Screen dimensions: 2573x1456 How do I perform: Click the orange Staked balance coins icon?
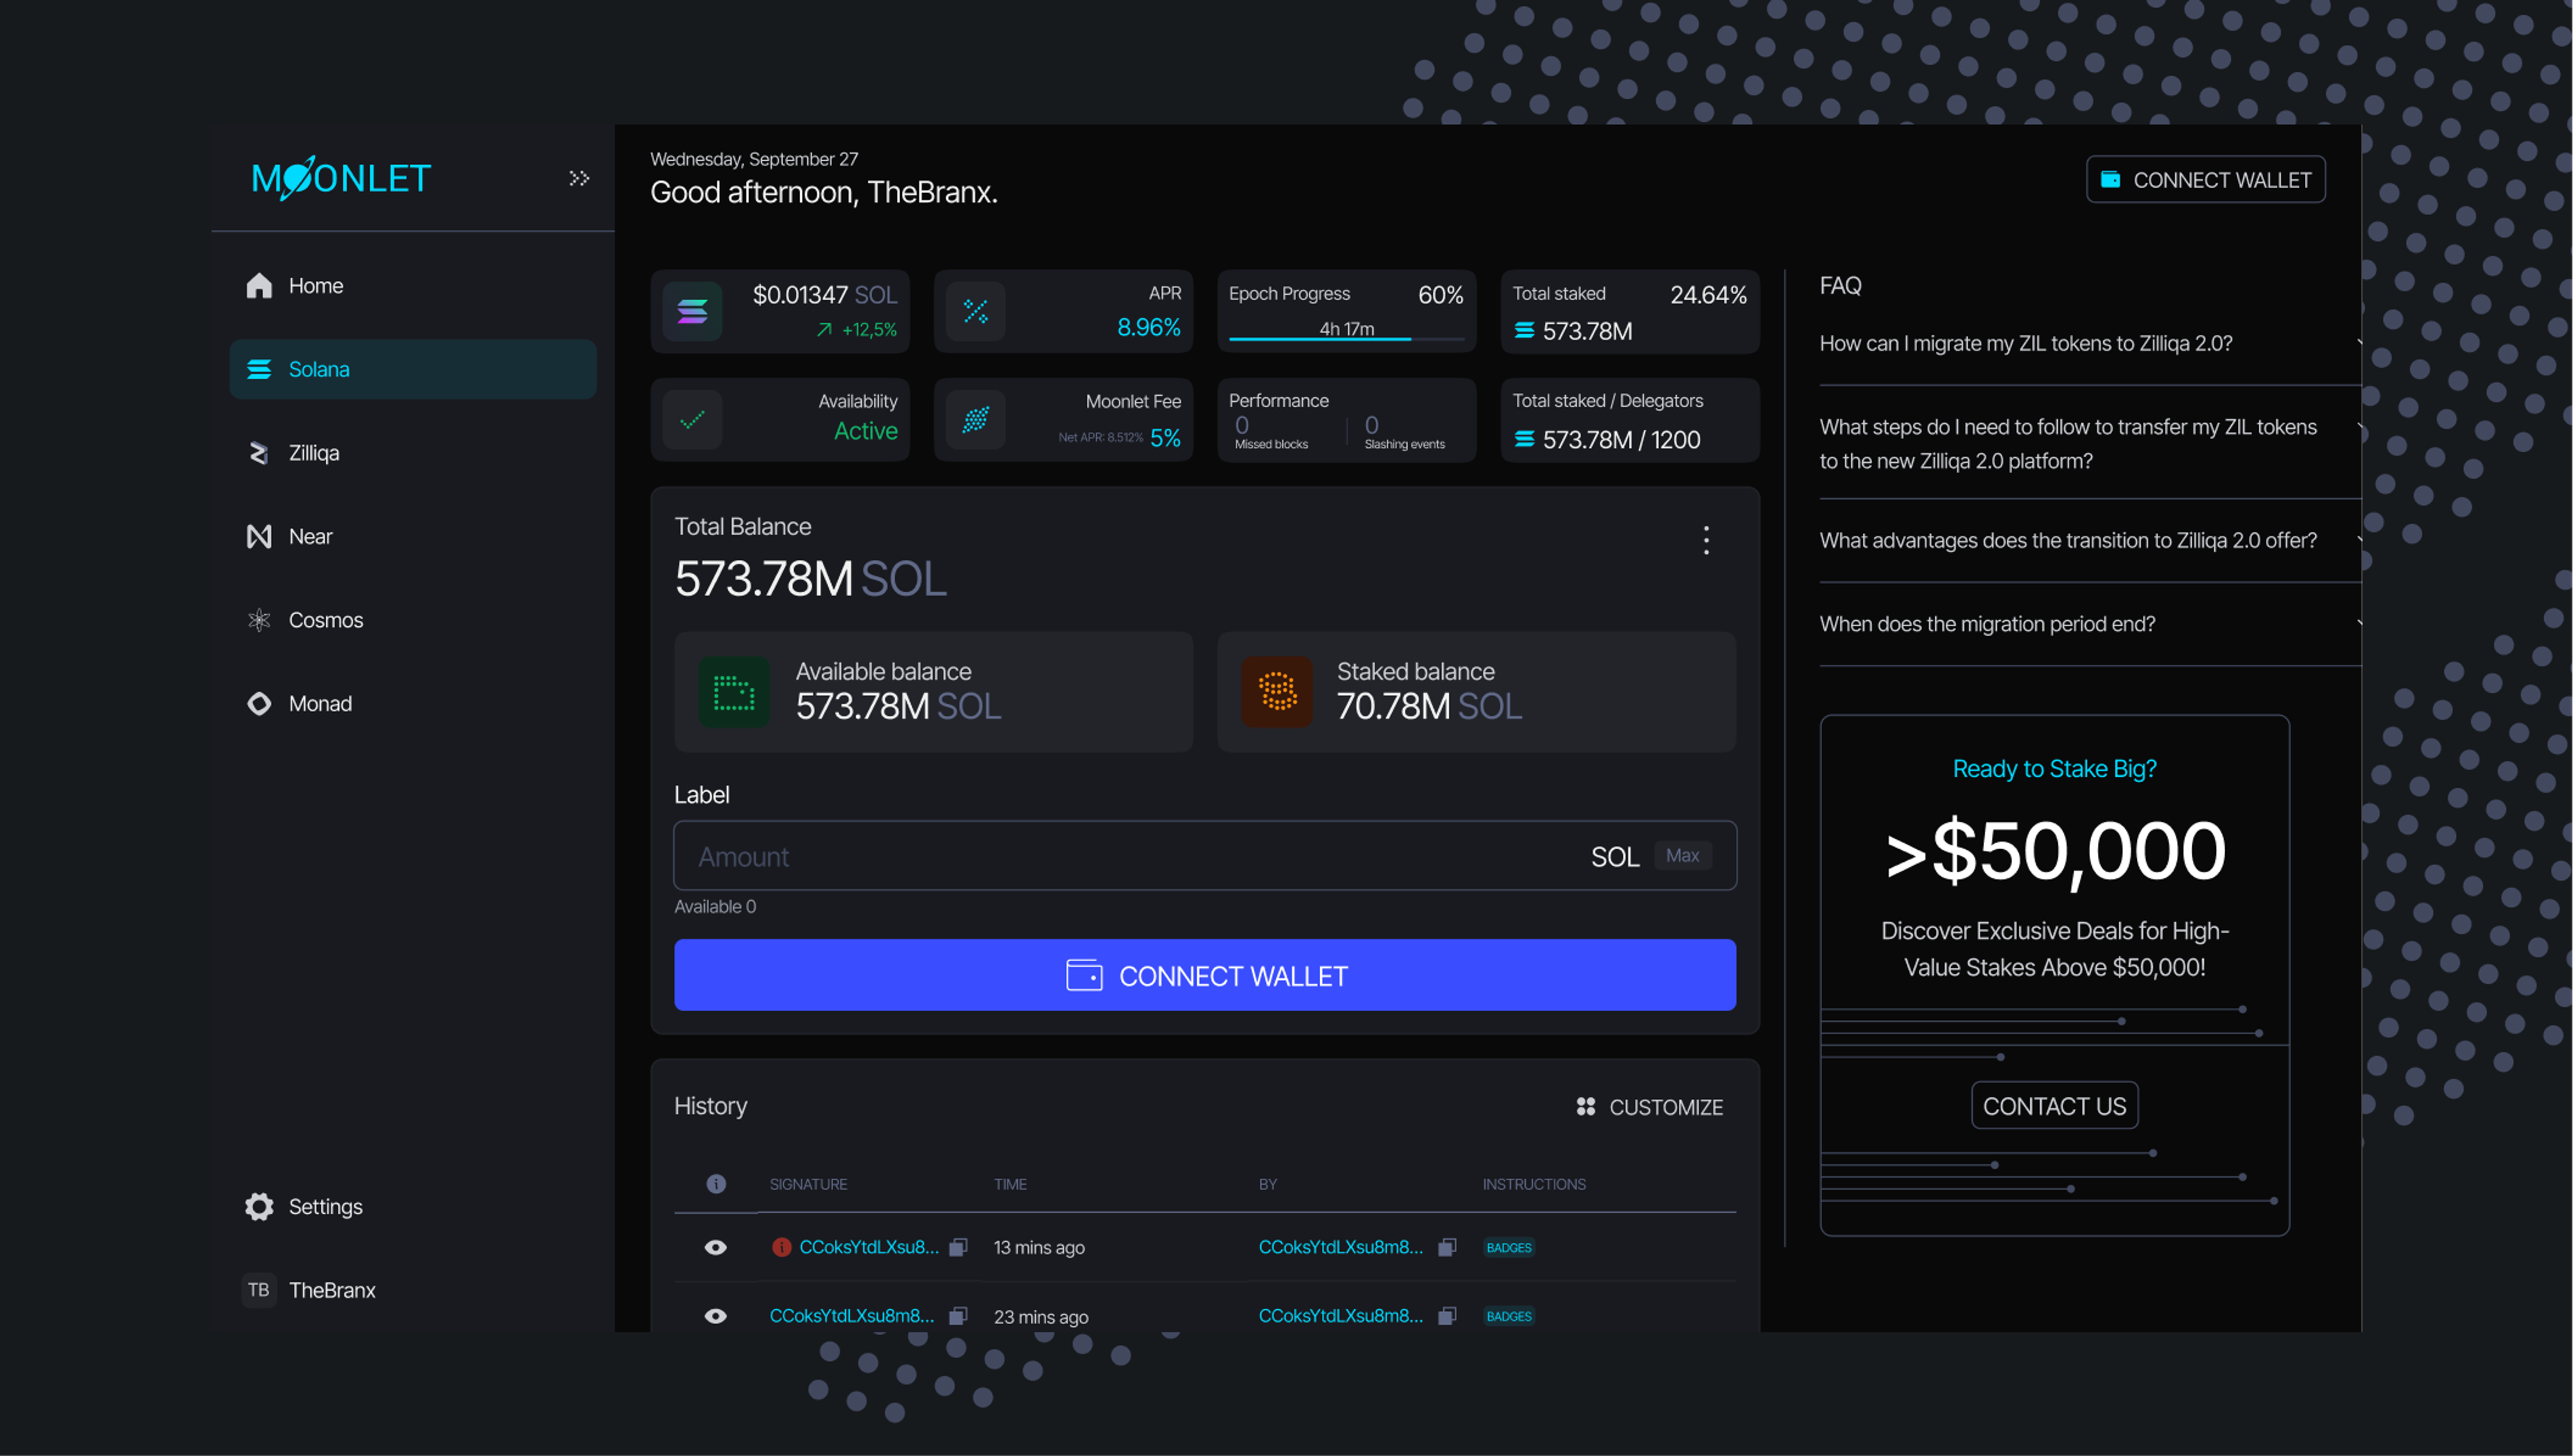1278,692
